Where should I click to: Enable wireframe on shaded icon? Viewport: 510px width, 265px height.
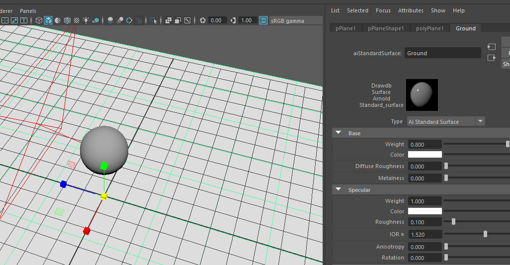67,20
